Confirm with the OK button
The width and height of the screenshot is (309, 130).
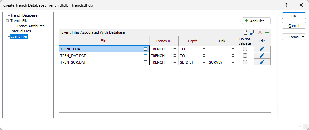tap(294, 16)
